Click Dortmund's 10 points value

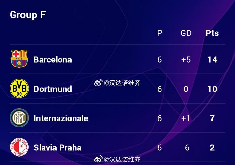[212, 89]
